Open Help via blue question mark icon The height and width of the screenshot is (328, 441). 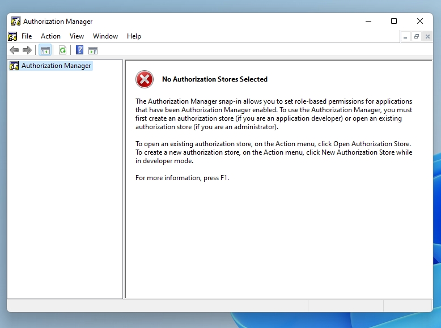(80, 50)
